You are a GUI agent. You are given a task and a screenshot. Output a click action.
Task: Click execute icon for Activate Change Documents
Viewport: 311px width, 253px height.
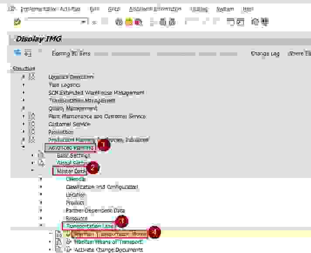tap(68, 249)
